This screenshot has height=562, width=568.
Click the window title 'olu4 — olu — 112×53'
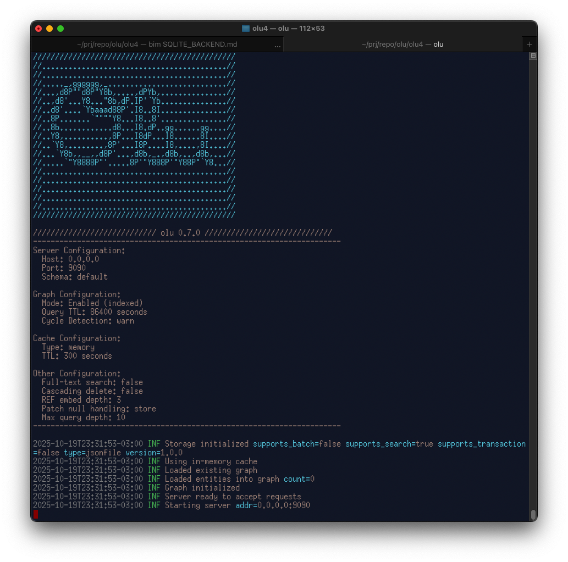click(x=288, y=28)
